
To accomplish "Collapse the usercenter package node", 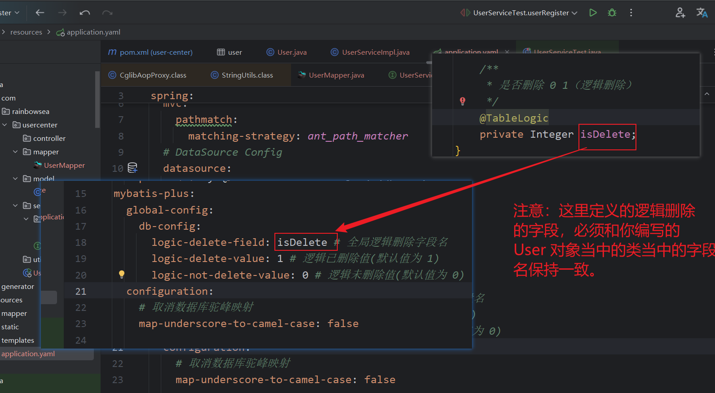I will coord(5,125).
